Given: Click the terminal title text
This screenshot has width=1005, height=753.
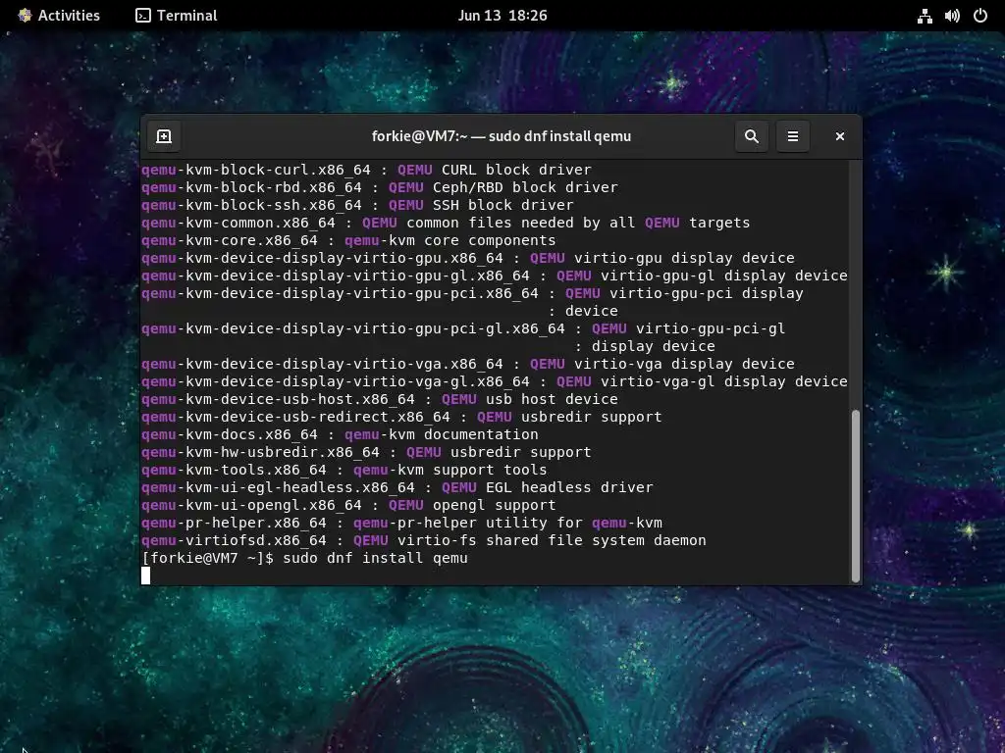Looking at the screenshot, I should tap(502, 136).
